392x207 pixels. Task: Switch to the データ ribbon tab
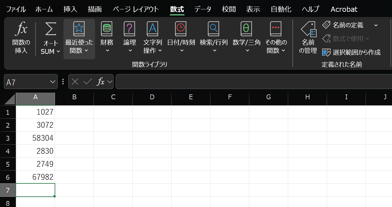(203, 9)
